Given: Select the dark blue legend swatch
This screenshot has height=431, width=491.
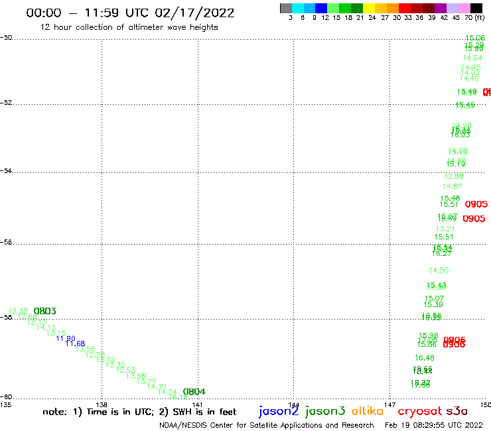Looking at the screenshot, I should tap(321, 8).
